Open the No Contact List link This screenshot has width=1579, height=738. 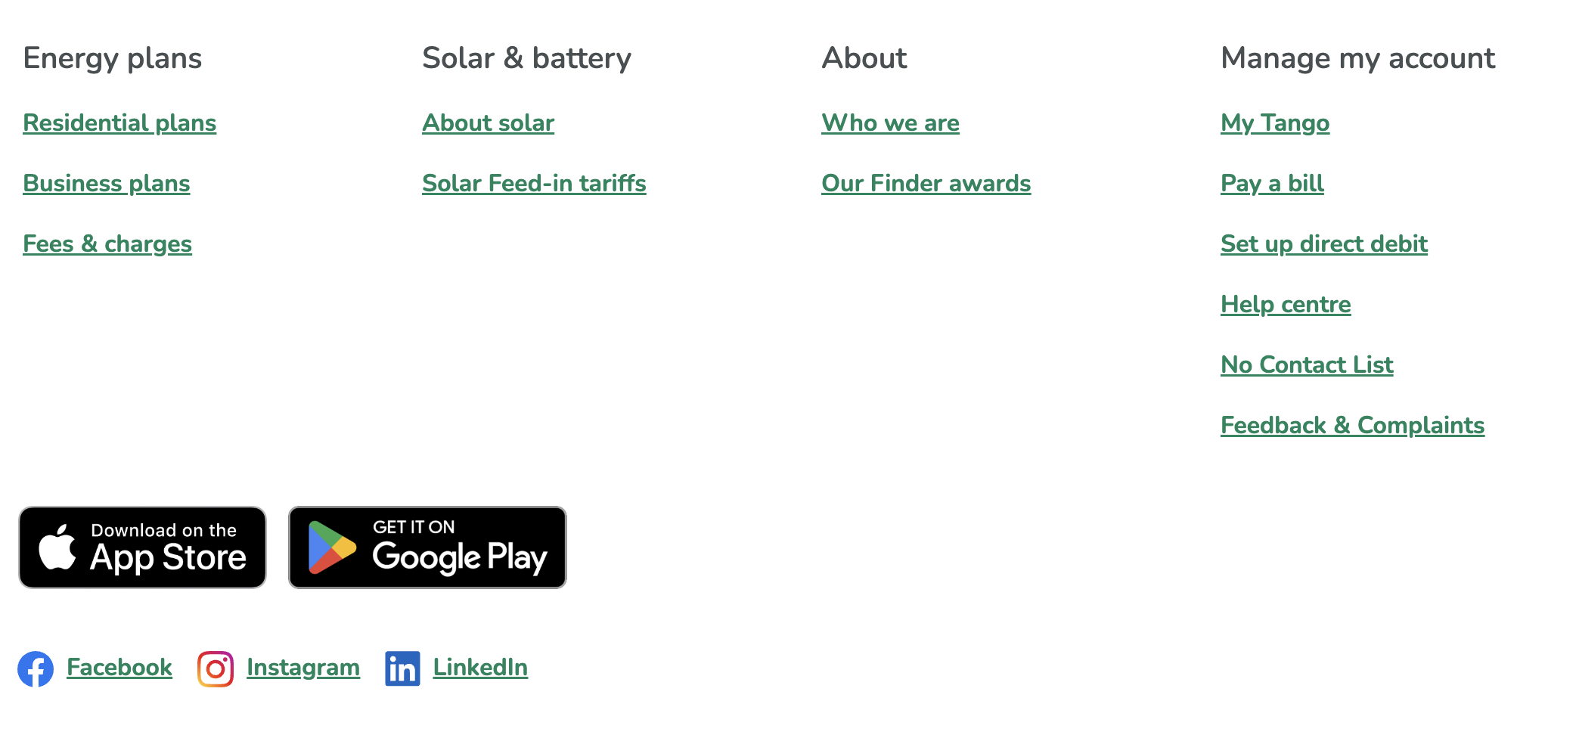tap(1307, 365)
